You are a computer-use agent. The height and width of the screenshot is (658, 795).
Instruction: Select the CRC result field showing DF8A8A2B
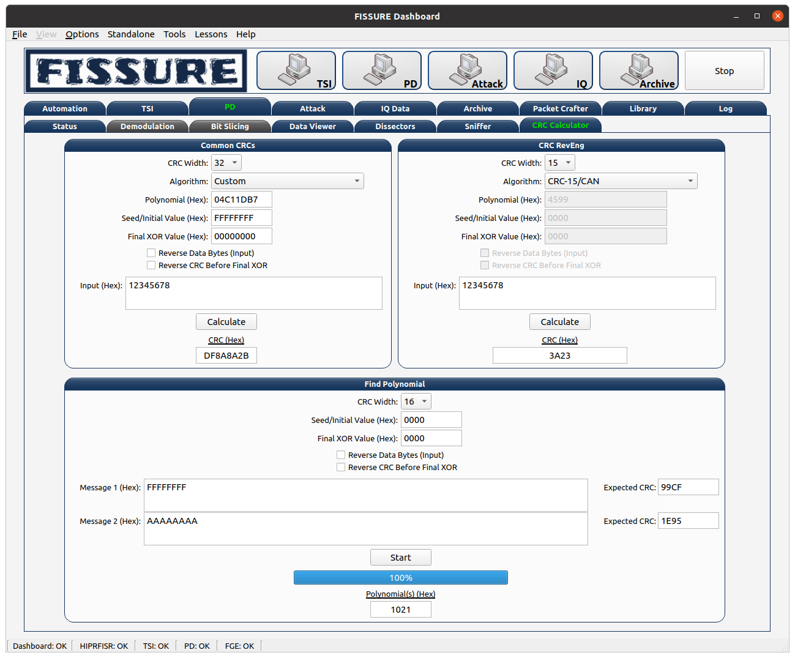coord(226,356)
